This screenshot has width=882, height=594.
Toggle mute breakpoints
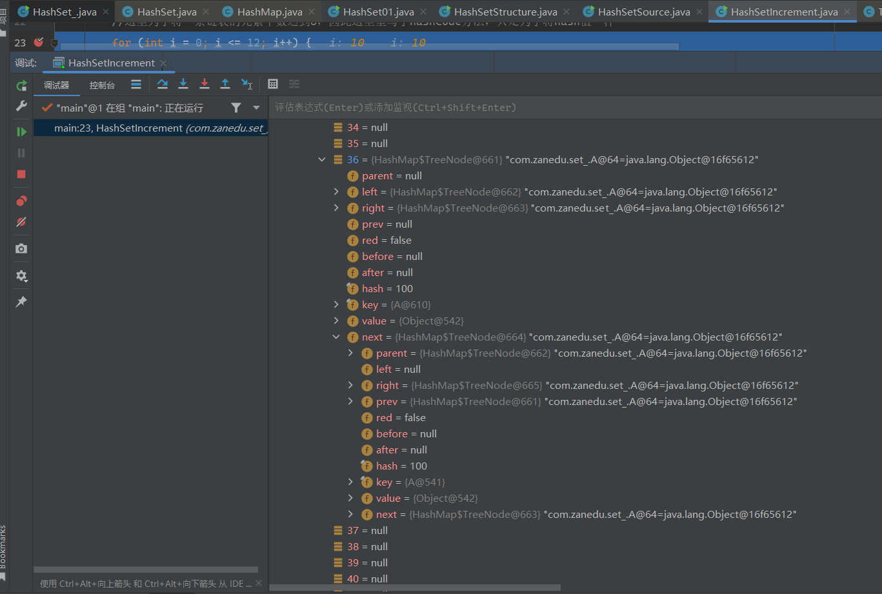coord(21,222)
